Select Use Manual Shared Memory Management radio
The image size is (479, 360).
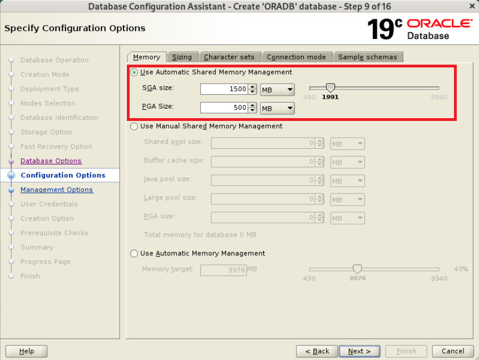(x=134, y=126)
